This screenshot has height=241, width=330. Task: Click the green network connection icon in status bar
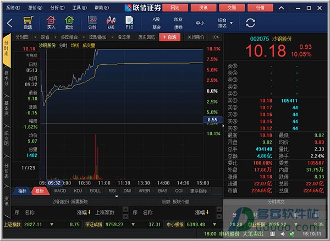tap(291, 234)
